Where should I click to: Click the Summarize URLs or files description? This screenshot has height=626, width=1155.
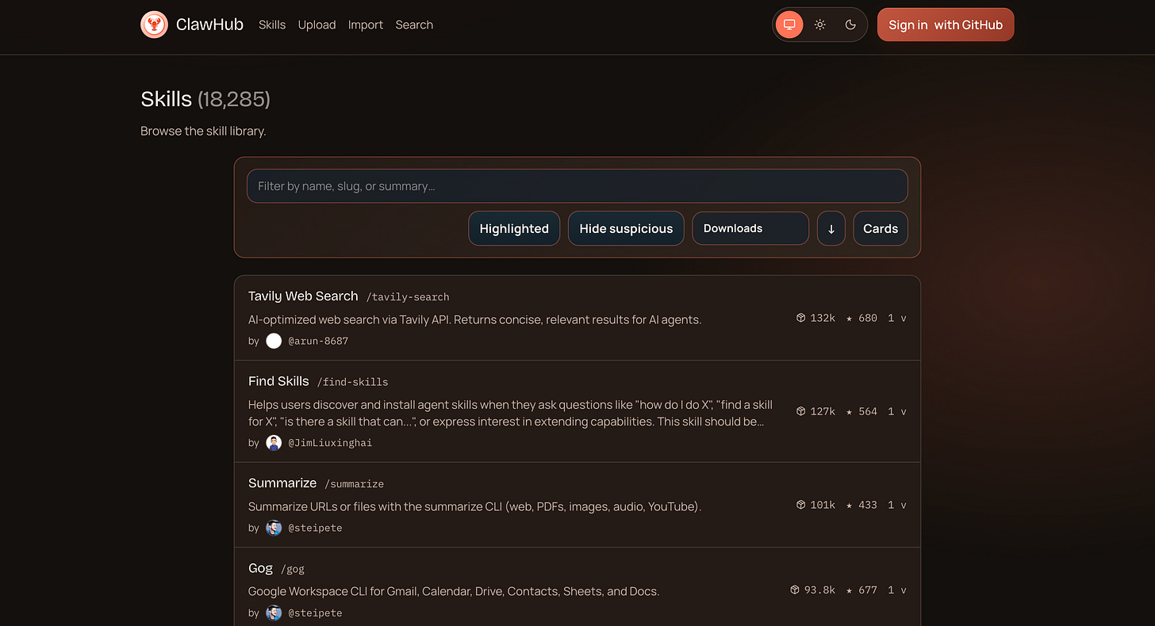[475, 506]
